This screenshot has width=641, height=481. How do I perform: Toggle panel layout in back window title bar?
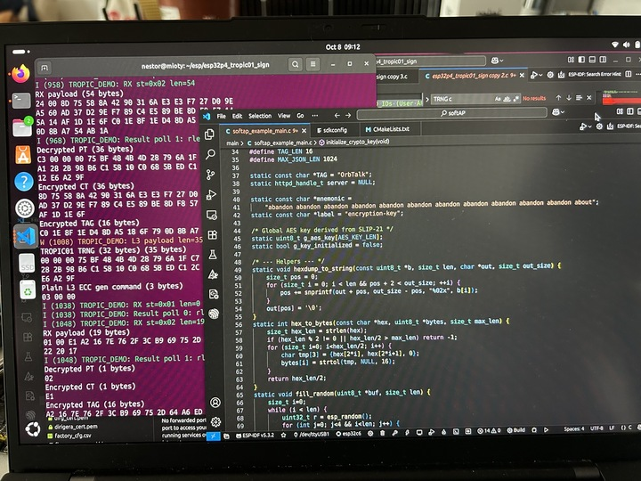tap(592, 60)
